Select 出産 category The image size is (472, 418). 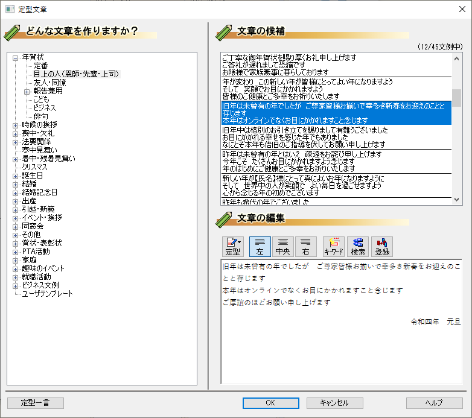click(x=29, y=201)
